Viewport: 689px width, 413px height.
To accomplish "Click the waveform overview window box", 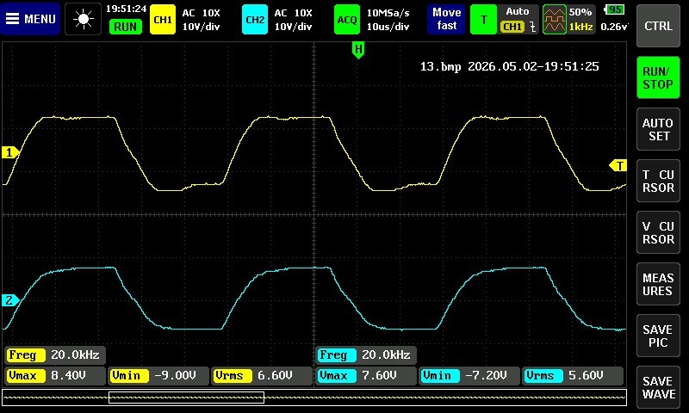I will point(186,398).
